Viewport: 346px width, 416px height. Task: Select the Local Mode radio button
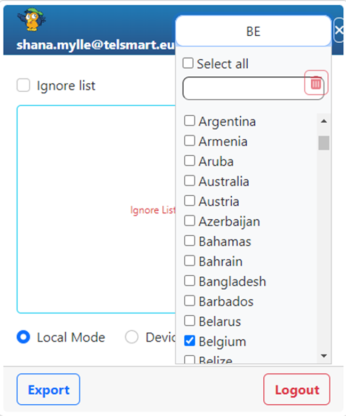tap(23, 337)
